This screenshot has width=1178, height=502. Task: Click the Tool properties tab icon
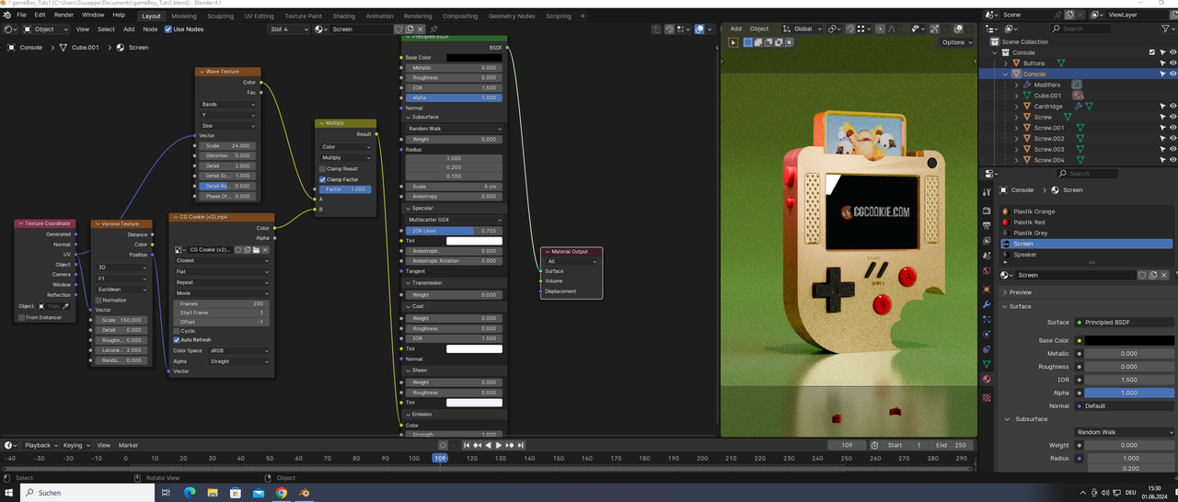click(x=987, y=191)
